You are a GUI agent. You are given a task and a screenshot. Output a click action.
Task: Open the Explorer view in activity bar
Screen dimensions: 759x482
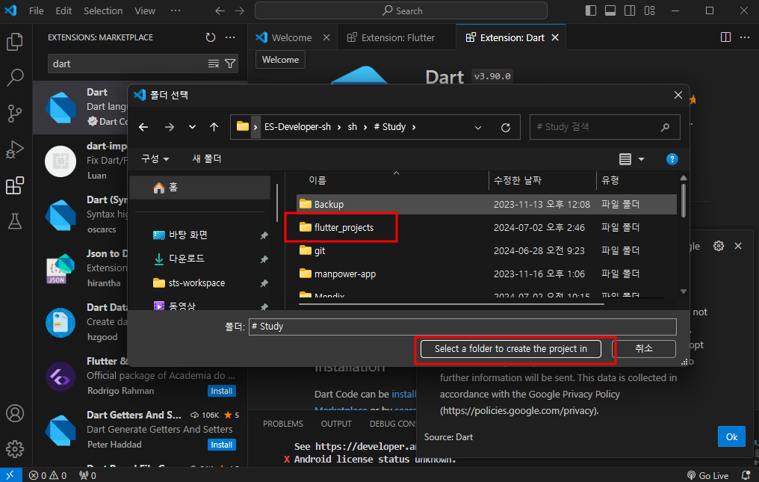14,42
